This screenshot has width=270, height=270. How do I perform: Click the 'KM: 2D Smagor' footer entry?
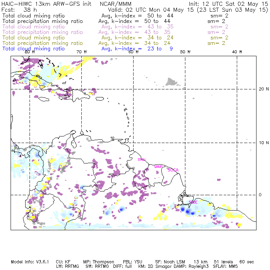click(155, 266)
